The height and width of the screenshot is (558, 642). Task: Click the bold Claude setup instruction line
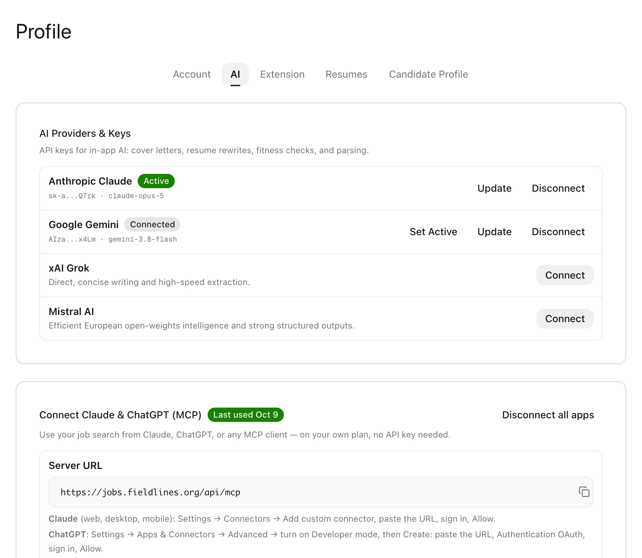[272, 519]
